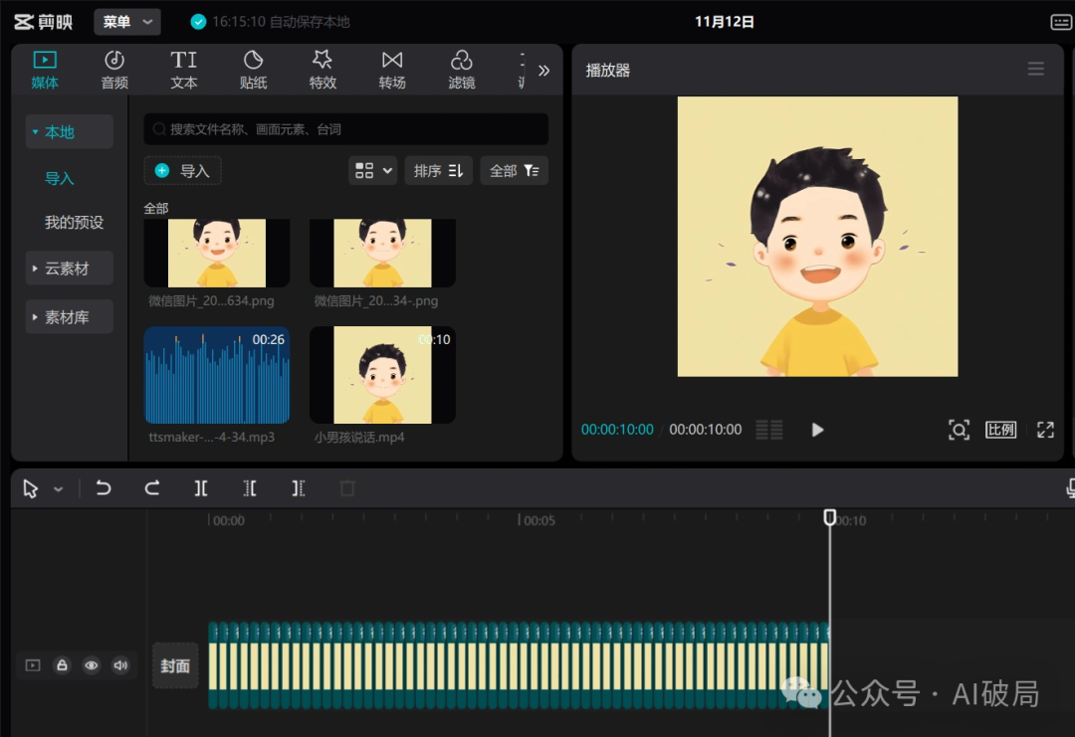The image size is (1075, 737).
Task: Open the 滤镜 filters tab
Action: click(462, 70)
